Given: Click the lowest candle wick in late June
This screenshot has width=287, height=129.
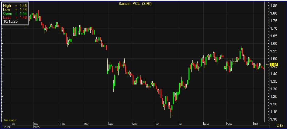Looking at the screenshot, I should pos(171,115).
